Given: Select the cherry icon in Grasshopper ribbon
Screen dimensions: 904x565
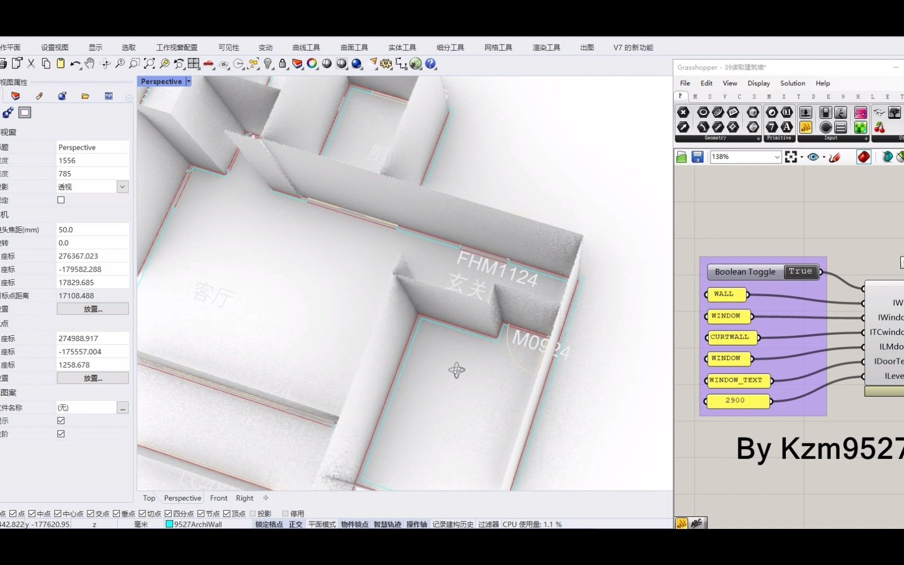Looking at the screenshot, I should pos(880,127).
